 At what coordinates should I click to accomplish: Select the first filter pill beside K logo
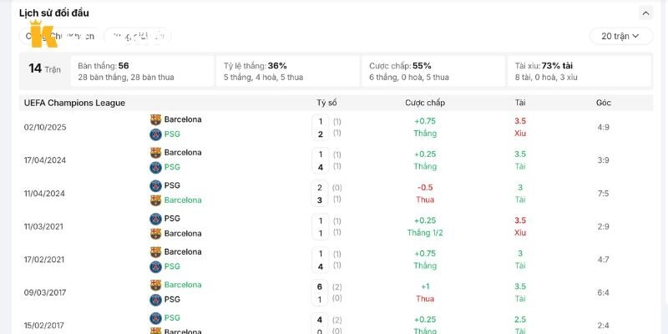click(x=59, y=36)
